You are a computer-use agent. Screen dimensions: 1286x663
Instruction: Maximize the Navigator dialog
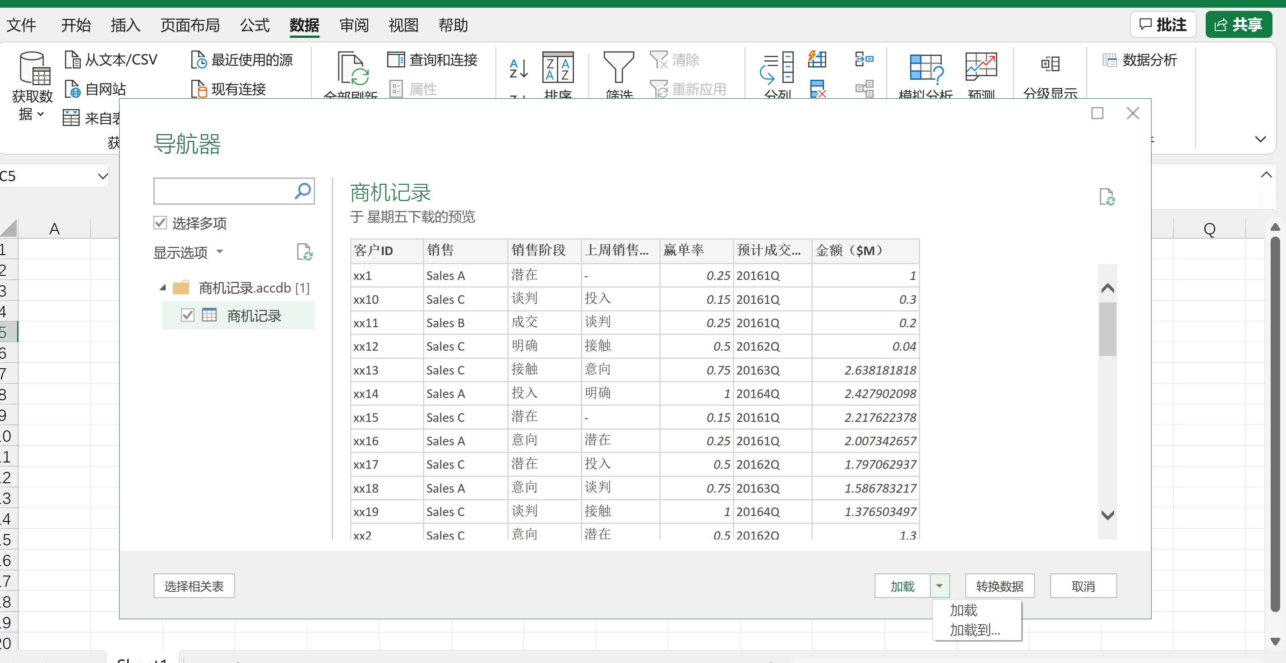click(1097, 113)
